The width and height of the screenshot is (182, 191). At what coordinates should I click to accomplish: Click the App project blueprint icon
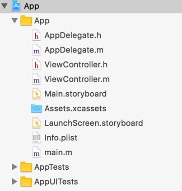coord(16,6)
